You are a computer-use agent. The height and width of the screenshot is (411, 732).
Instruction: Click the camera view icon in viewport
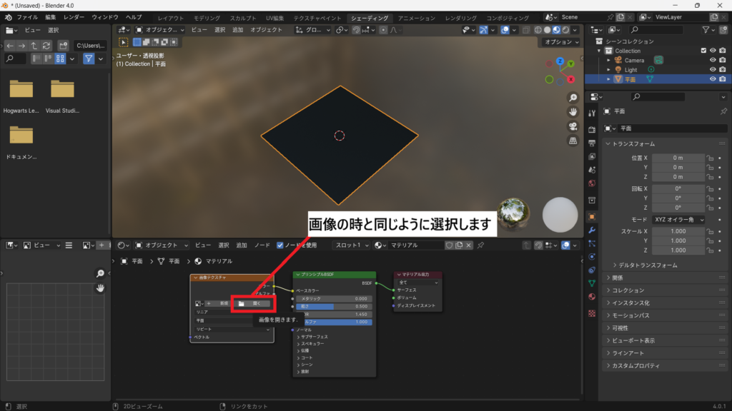click(573, 126)
